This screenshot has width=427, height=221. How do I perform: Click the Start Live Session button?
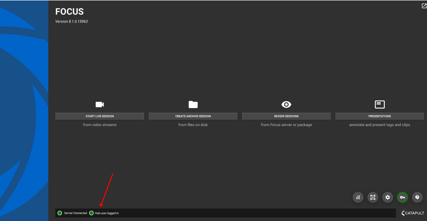100,116
